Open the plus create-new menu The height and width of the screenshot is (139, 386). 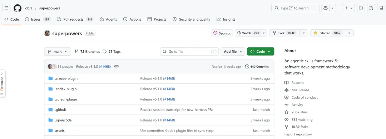coord(348,8)
